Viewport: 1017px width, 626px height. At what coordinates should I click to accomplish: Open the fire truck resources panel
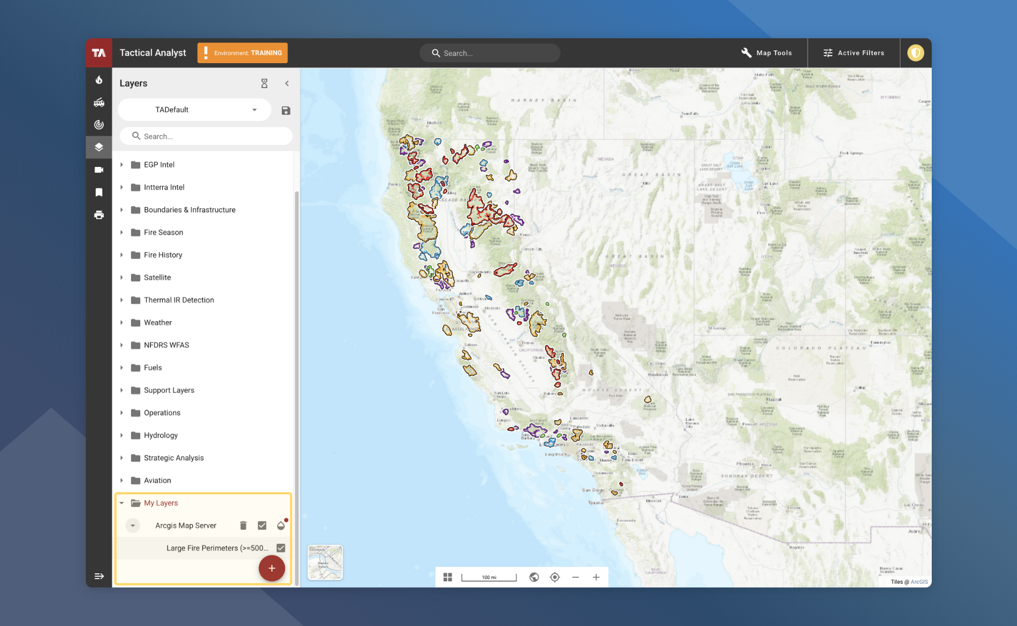(x=99, y=103)
